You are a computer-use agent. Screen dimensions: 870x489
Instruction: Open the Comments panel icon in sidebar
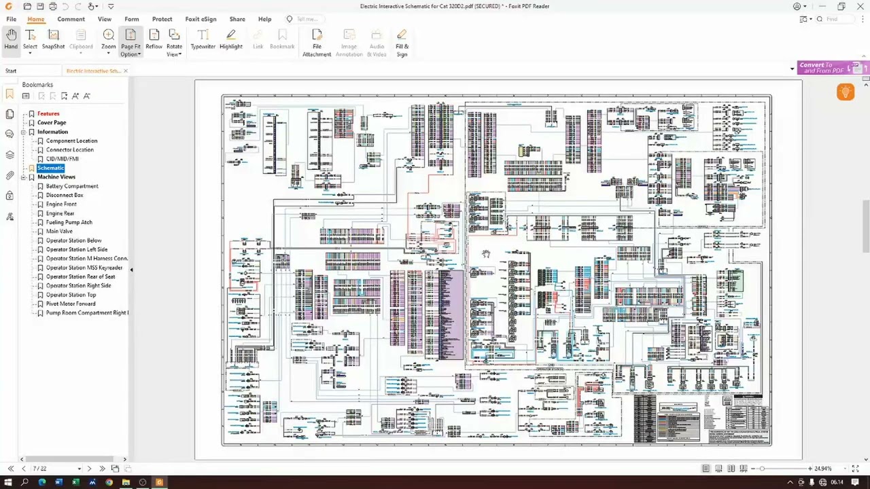[x=10, y=134]
